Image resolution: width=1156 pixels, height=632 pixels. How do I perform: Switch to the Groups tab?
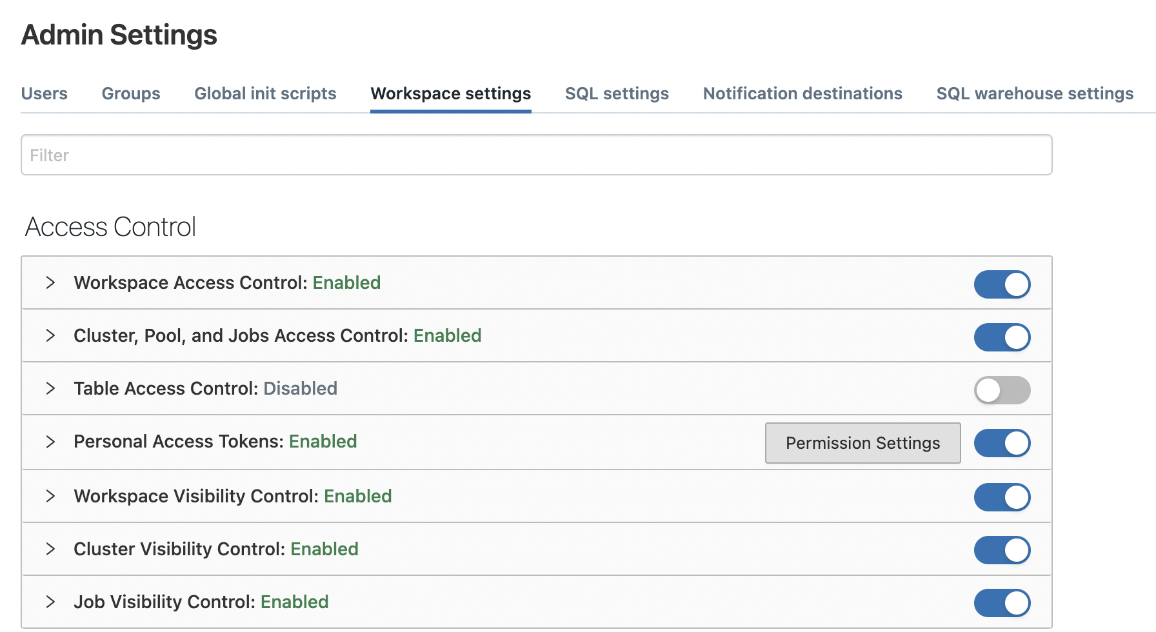point(131,94)
